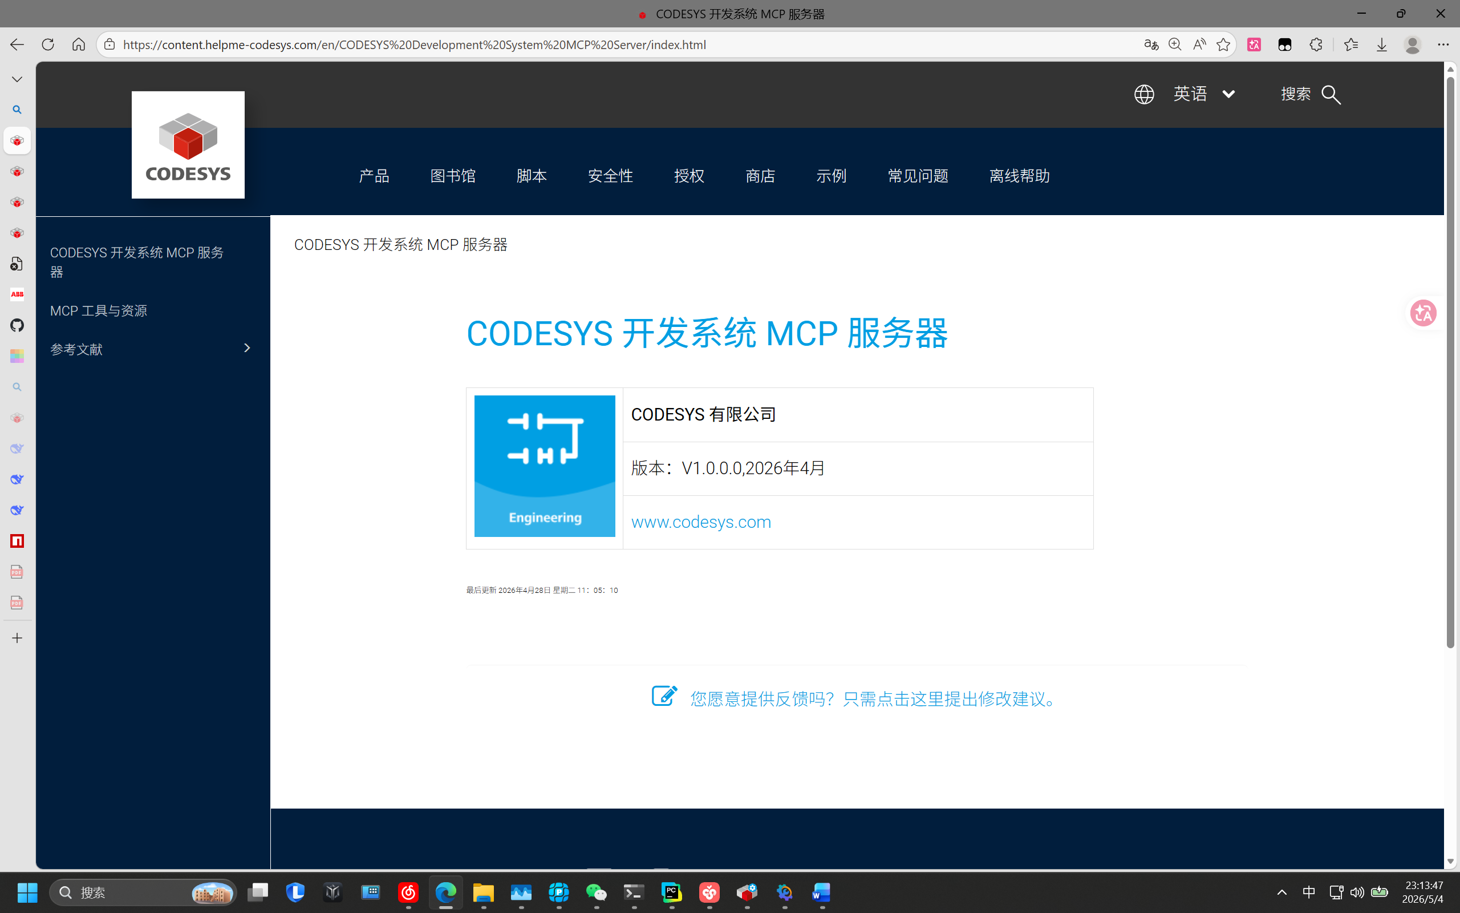Switch to the ABB vertical tab

(x=17, y=294)
